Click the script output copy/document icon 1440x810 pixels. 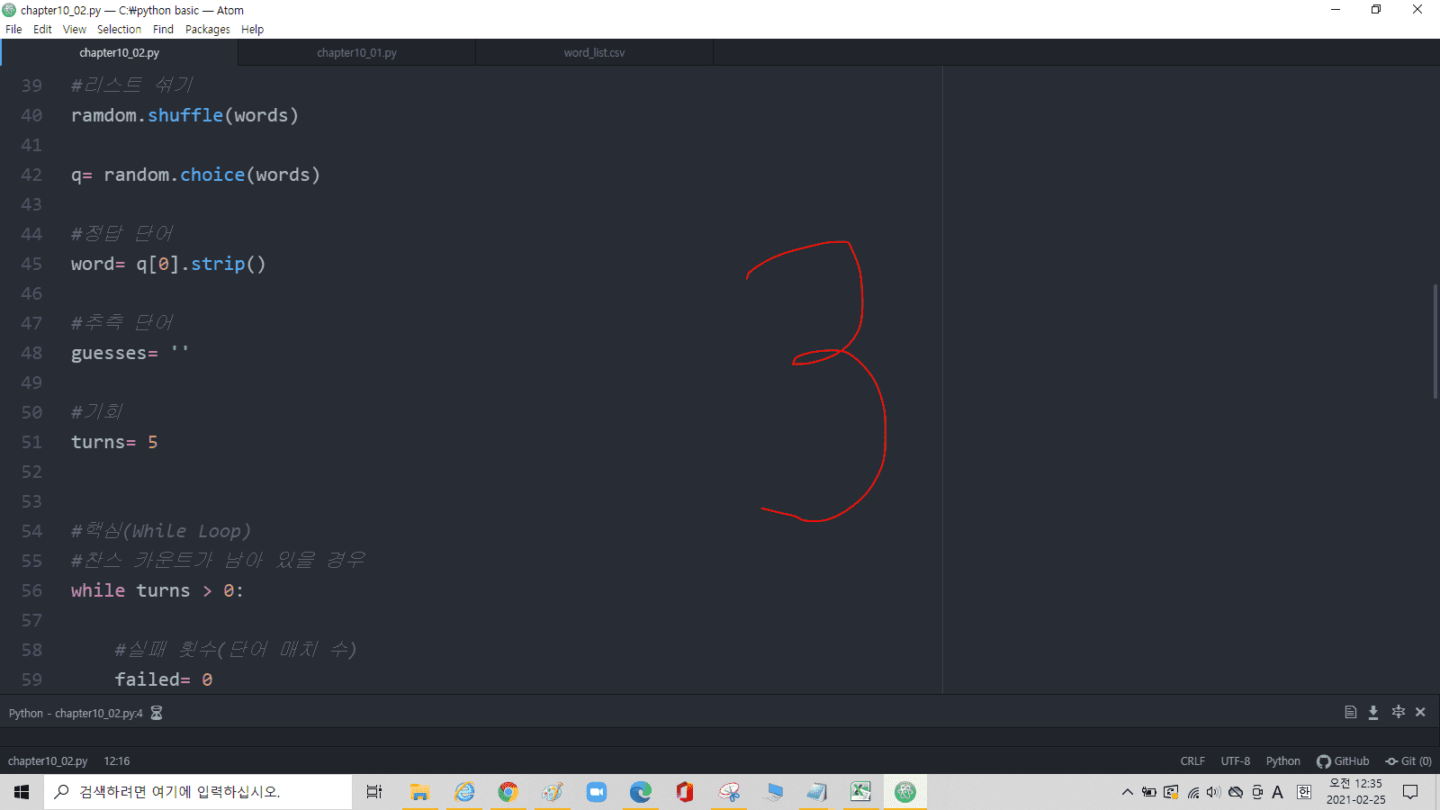click(1350, 712)
